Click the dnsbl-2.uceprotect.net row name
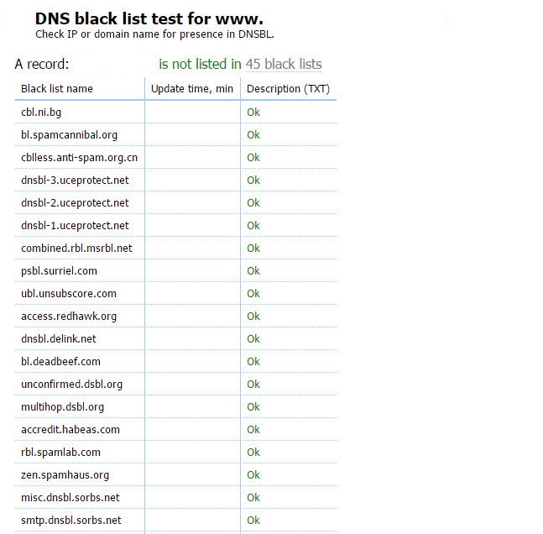 75,202
